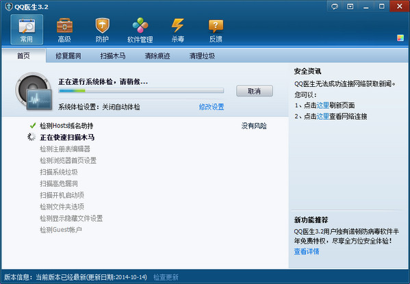Open the 查看详情 link

(307, 252)
